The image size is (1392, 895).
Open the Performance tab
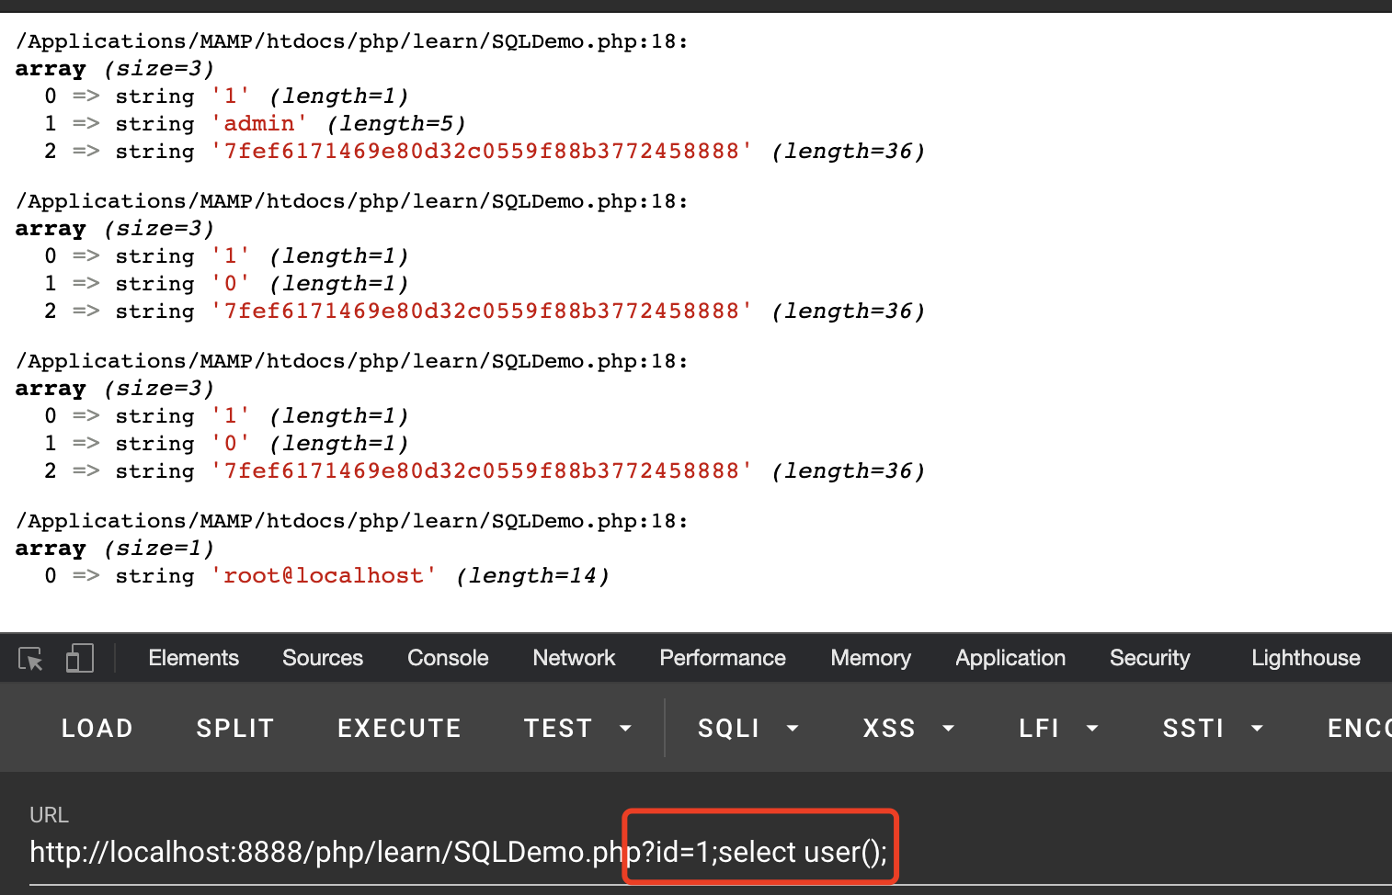723,658
